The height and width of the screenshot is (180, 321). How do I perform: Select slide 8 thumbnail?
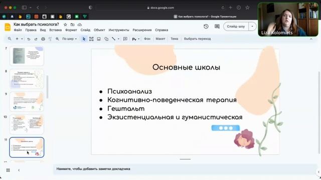pos(27,79)
